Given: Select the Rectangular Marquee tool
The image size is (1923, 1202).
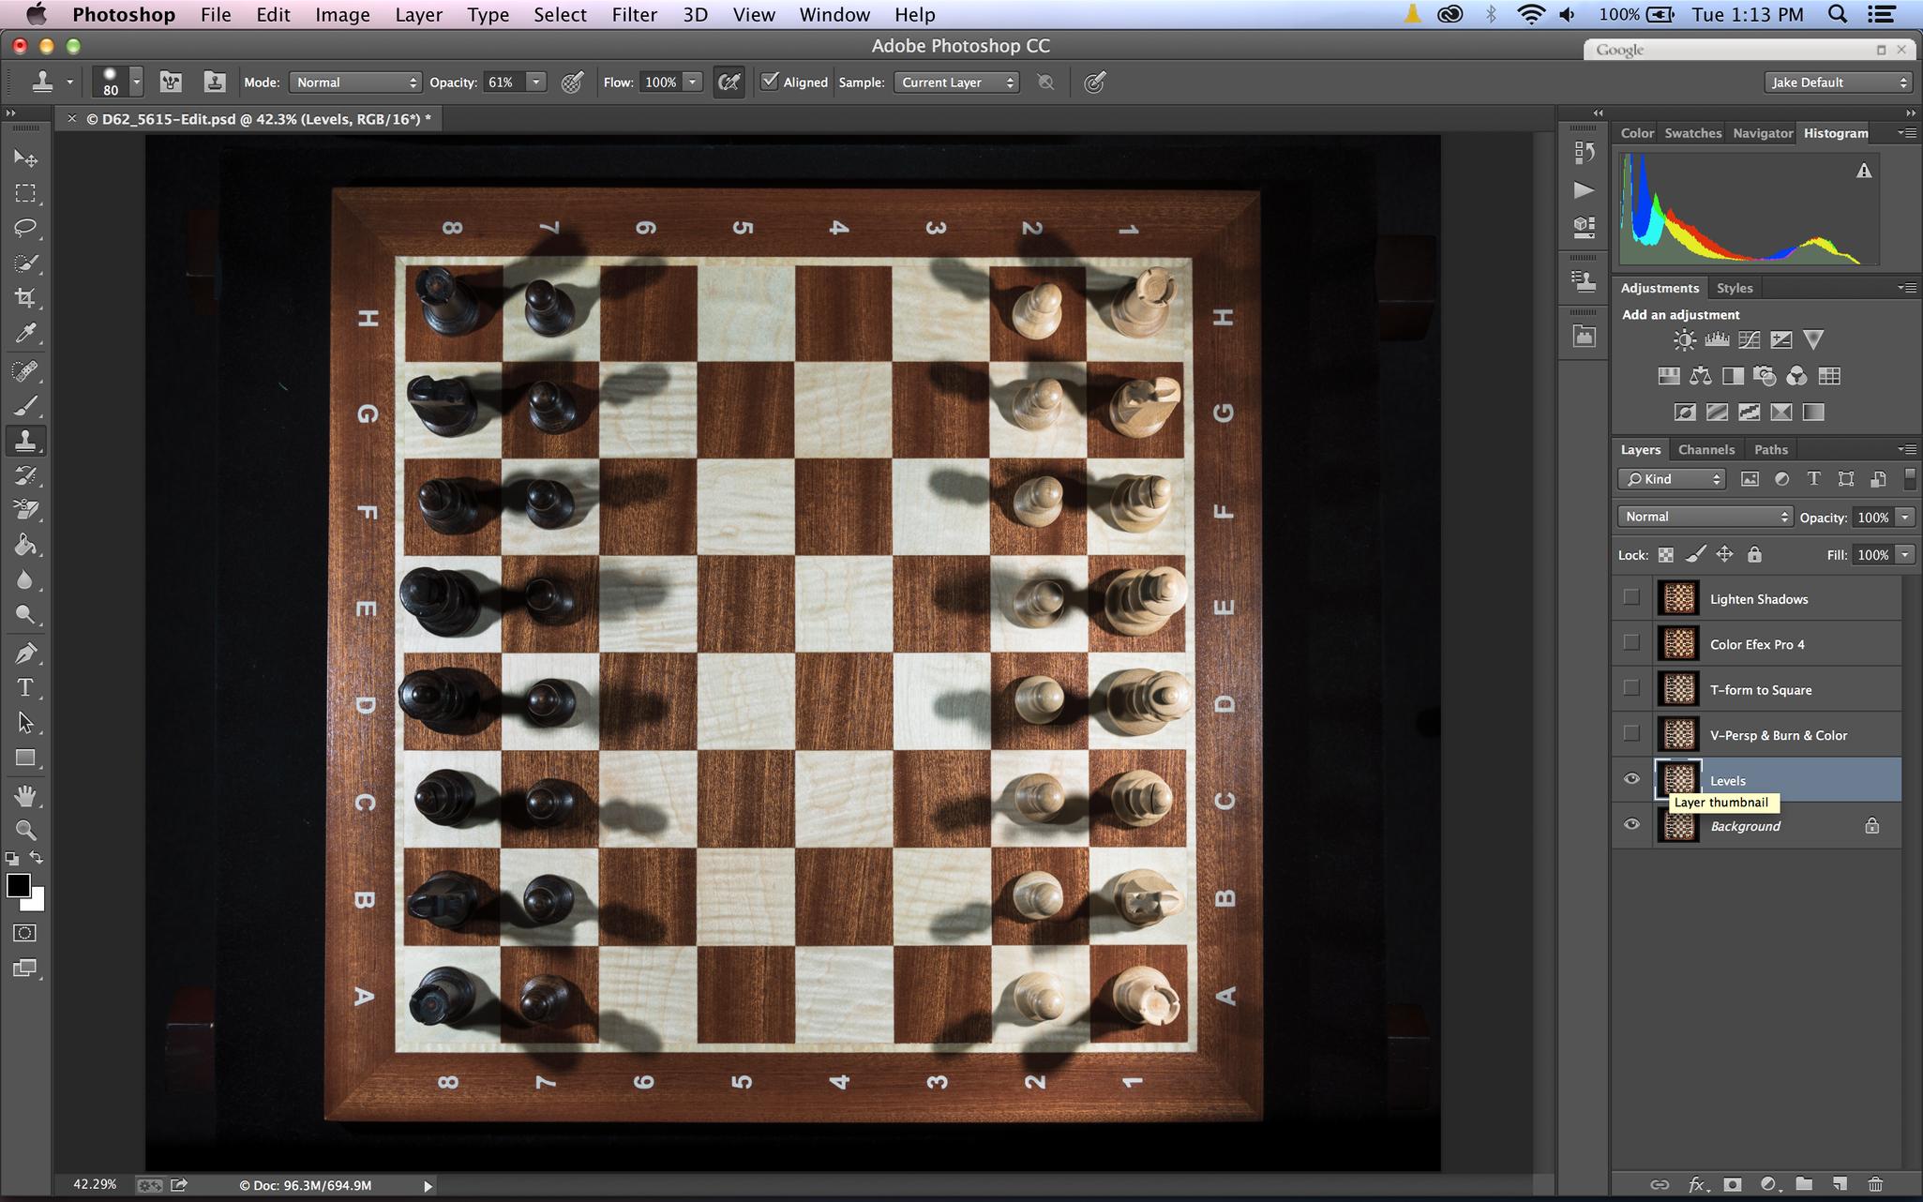Looking at the screenshot, I should (x=25, y=193).
